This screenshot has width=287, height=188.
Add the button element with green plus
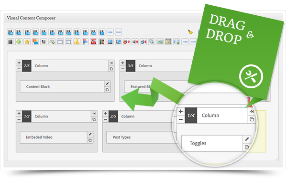click(x=52, y=42)
